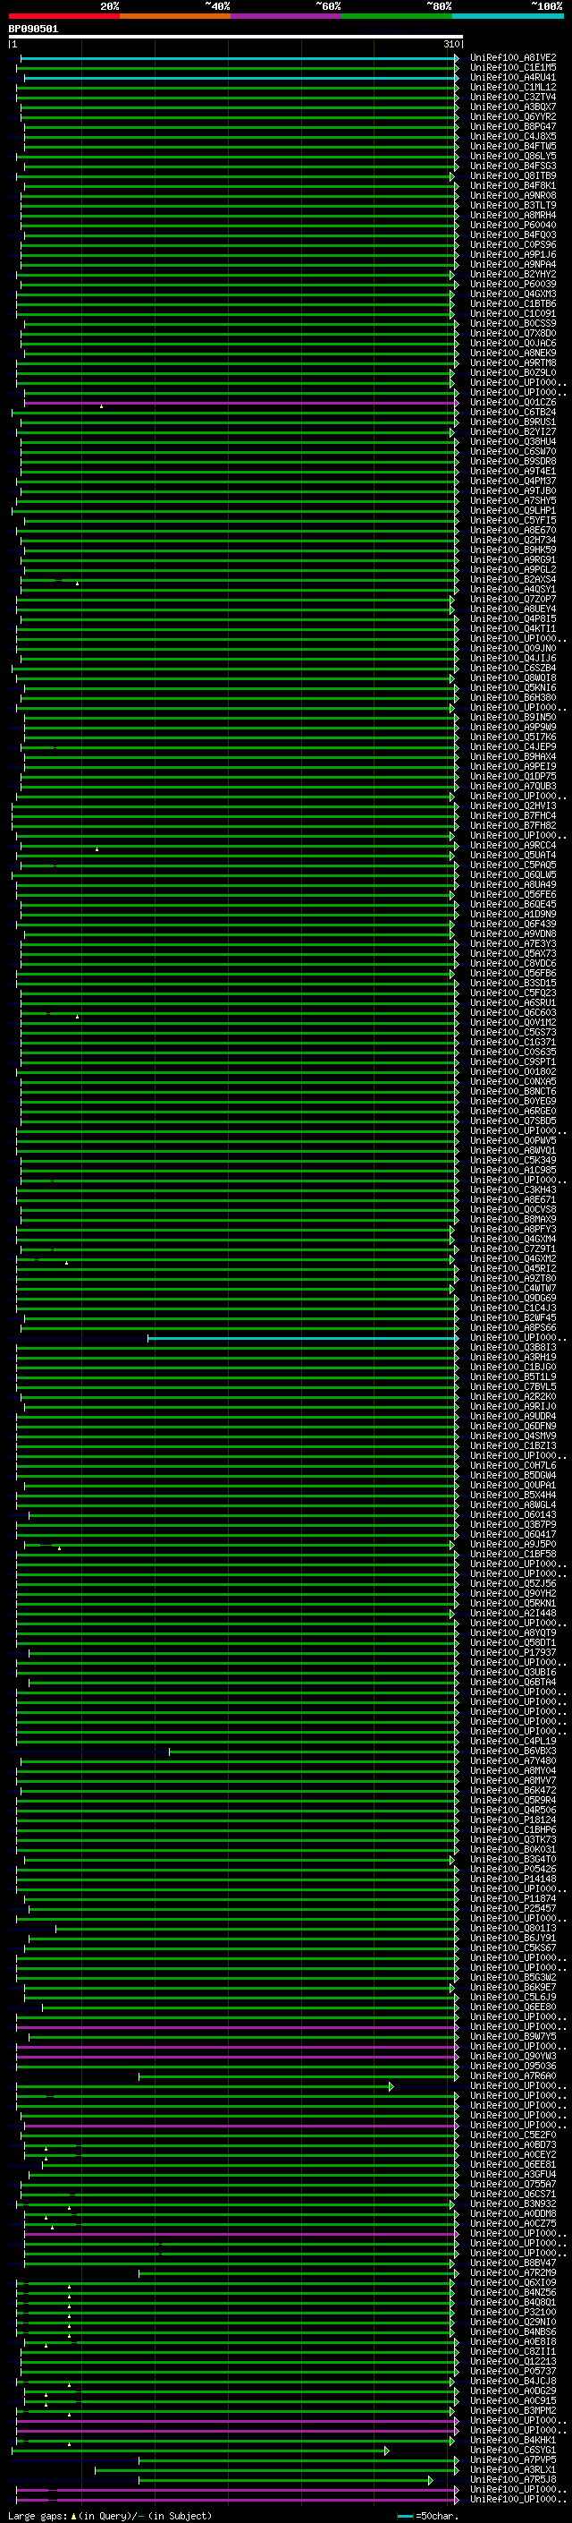Click the UniRef100_B0CSS9 label
The height and width of the screenshot is (2523, 572).
click(x=513, y=324)
